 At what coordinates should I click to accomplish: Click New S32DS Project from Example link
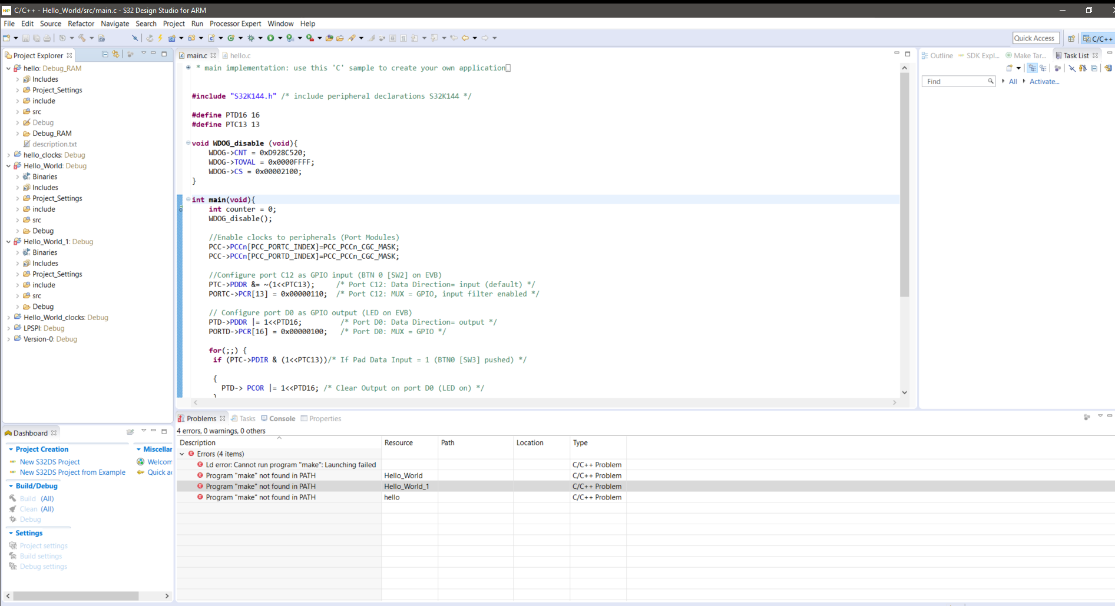[72, 472]
